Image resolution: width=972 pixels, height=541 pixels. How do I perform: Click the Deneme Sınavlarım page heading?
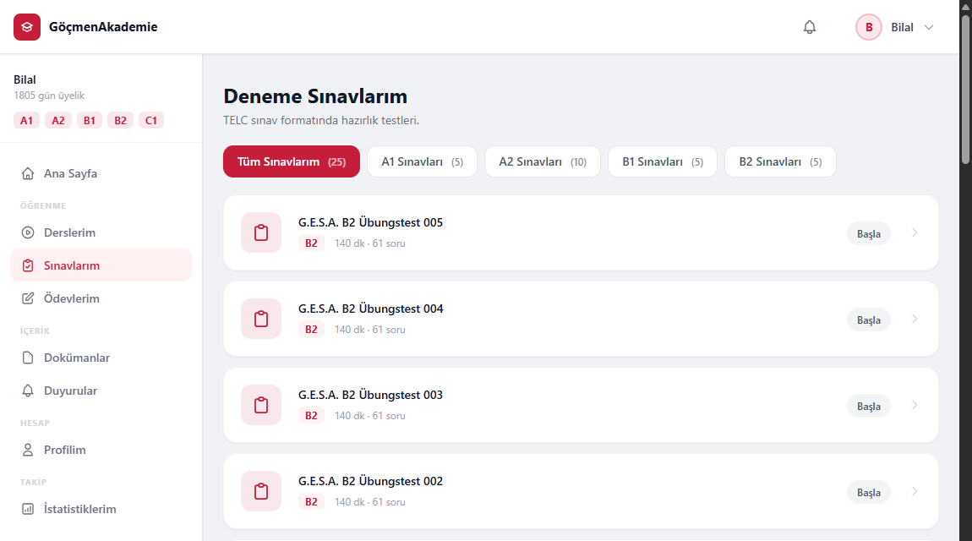click(x=315, y=96)
